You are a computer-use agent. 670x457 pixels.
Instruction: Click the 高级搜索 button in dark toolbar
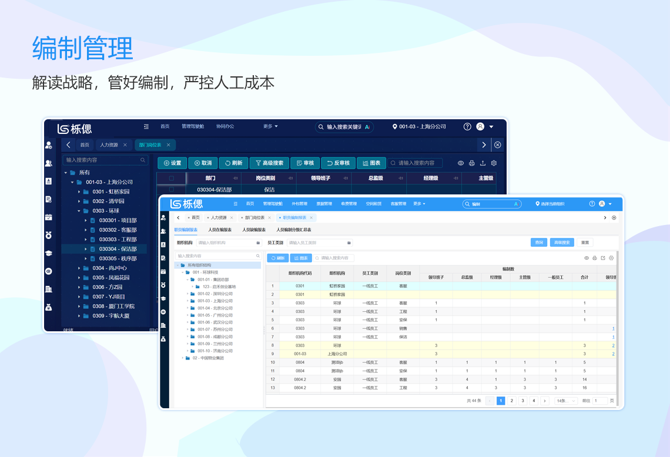[x=269, y=163]
